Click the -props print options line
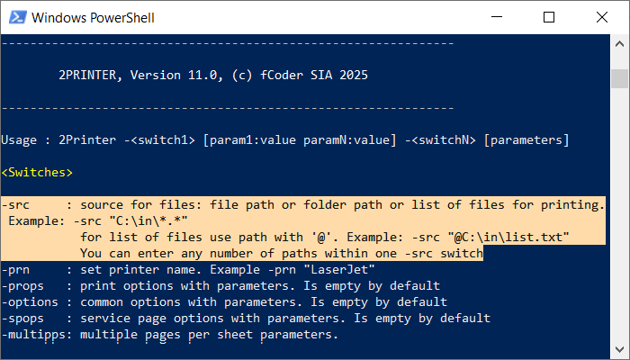630x360 pixels. click(220, 286)
